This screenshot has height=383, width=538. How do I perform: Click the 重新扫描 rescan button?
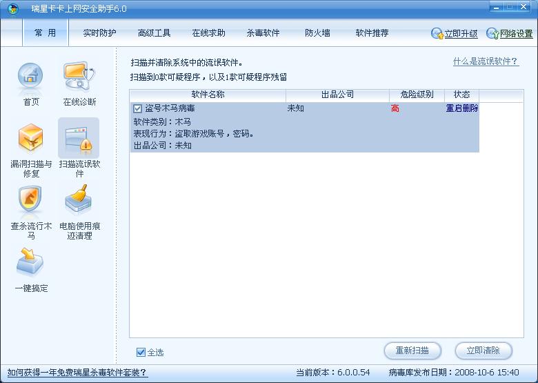[412, 351]
